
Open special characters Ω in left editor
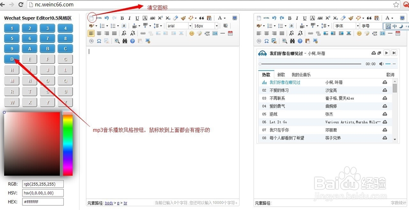tap(99, 41)
